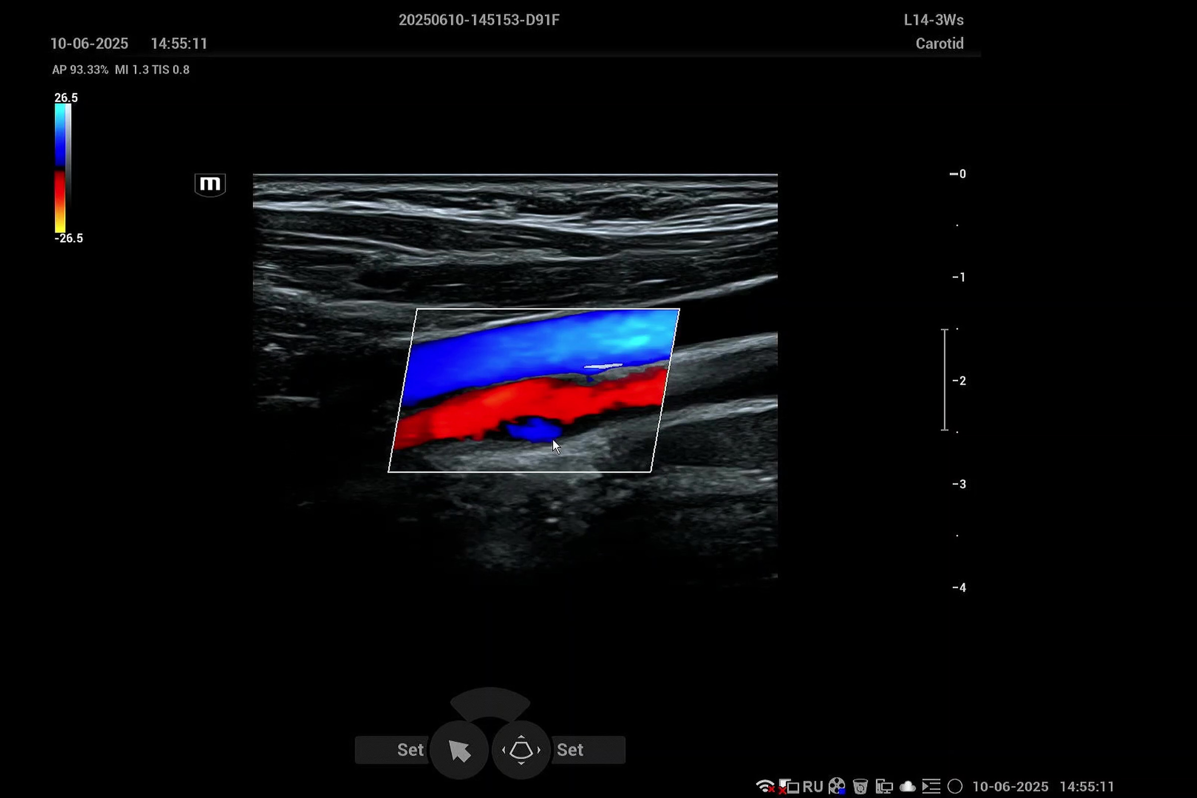Click the network disconnected monitor icon

789,787
